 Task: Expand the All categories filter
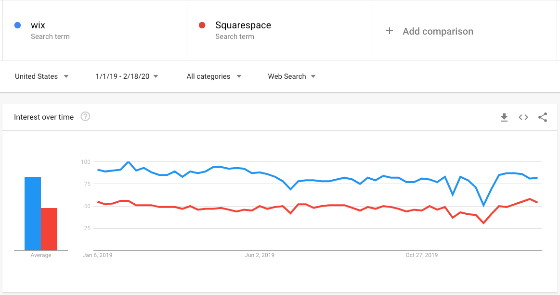tap(214, 76)
